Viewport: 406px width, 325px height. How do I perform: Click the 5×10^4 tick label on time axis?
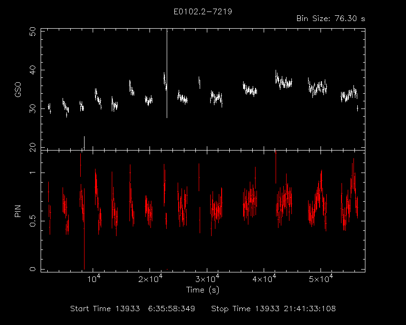(x=321, y=279)
